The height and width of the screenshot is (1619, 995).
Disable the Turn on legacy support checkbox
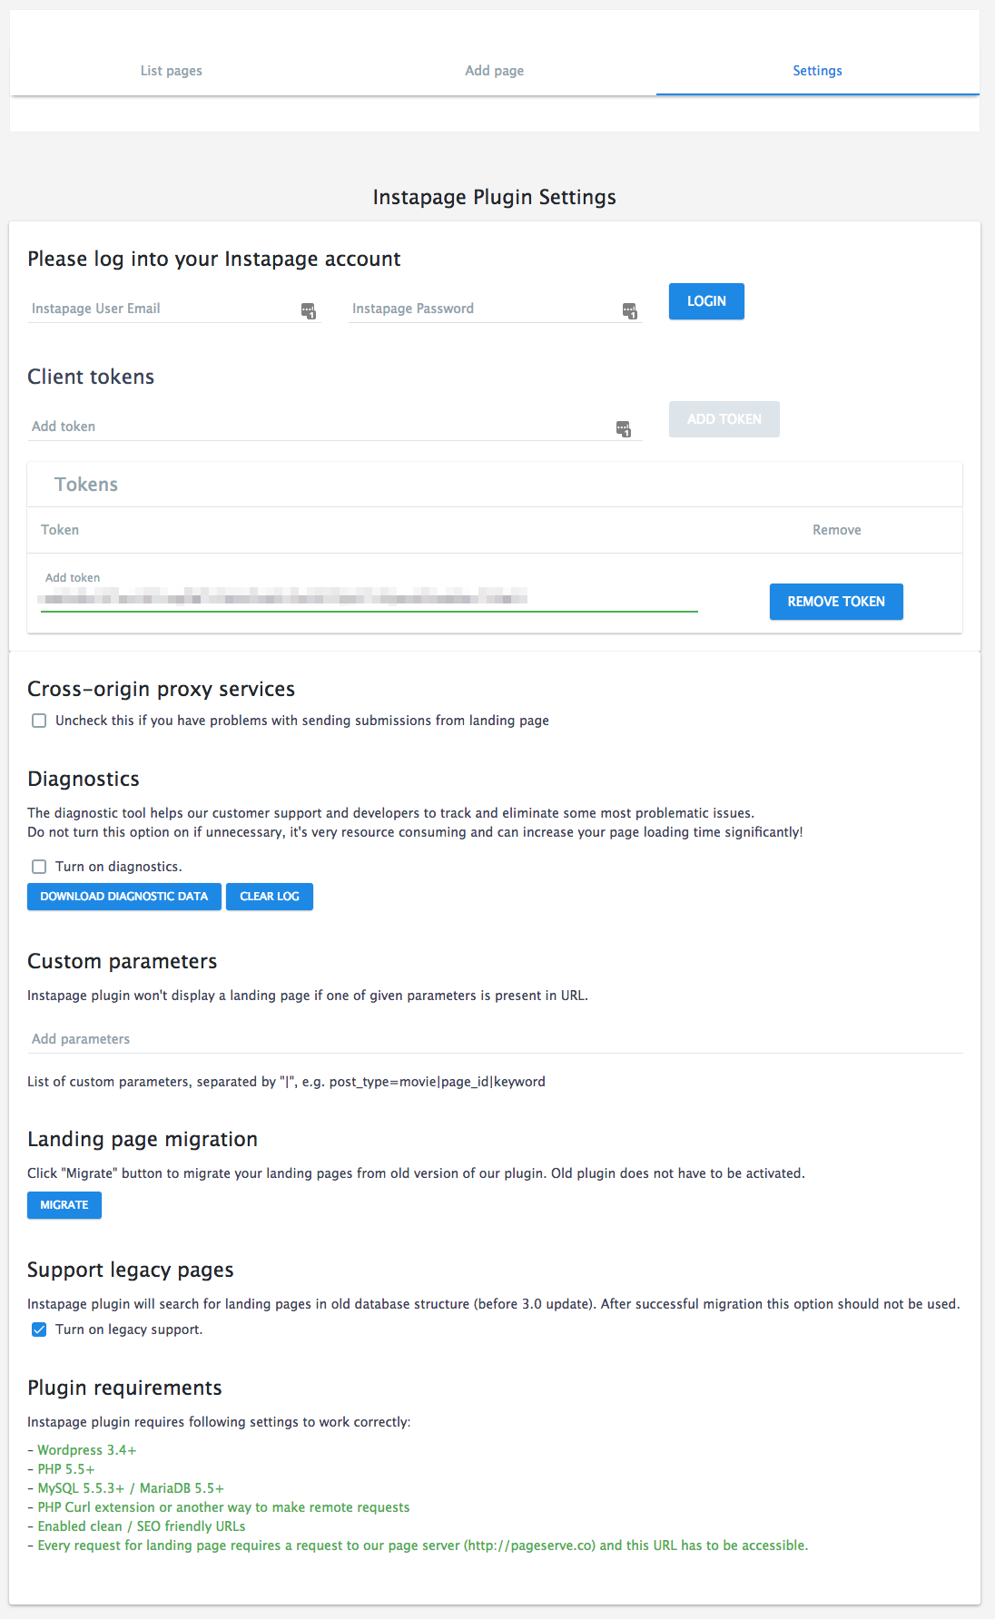(x=39, y=1330)
